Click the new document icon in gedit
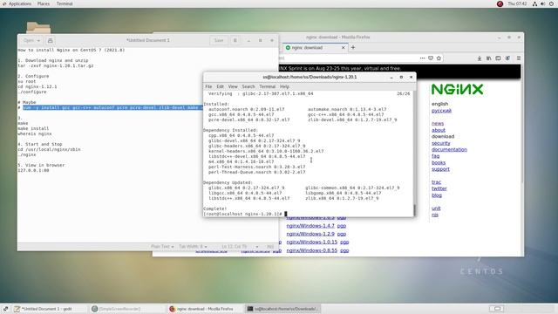Screen dimensions: 558x314 [x=51, y=41]
